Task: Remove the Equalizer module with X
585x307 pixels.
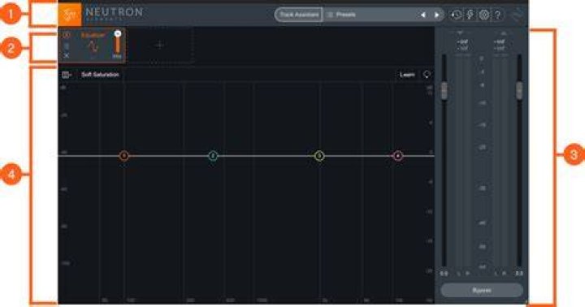Action: 67,55
